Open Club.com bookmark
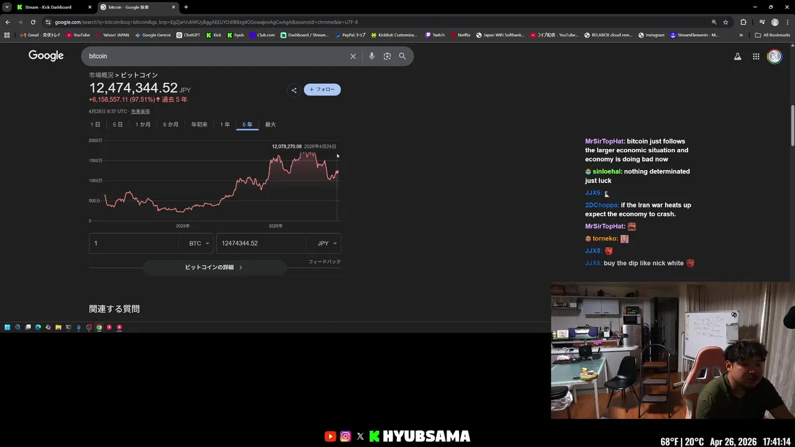 tap(262, 35)
